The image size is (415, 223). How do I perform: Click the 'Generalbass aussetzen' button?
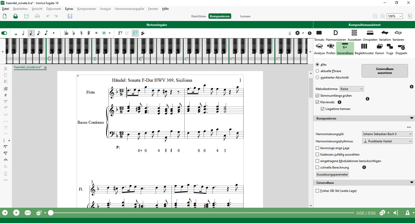pos(385,71)
